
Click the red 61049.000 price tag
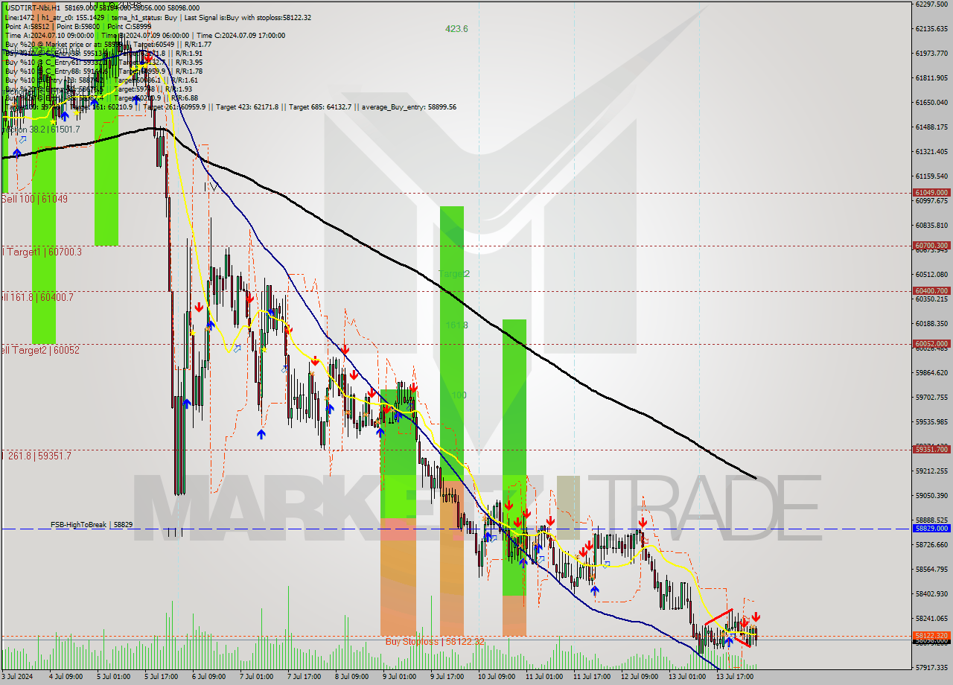coord(931,192)
